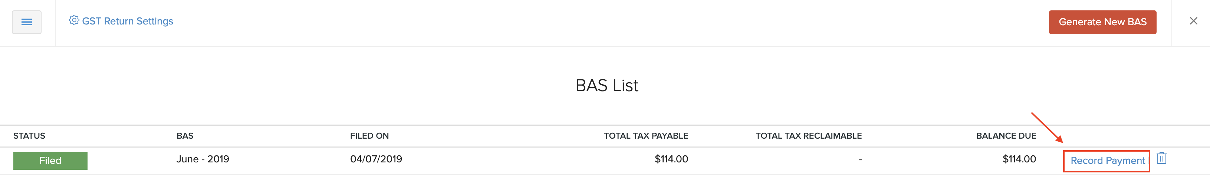Select the 04/07/2019 filed date

click(x=376, y=159)
